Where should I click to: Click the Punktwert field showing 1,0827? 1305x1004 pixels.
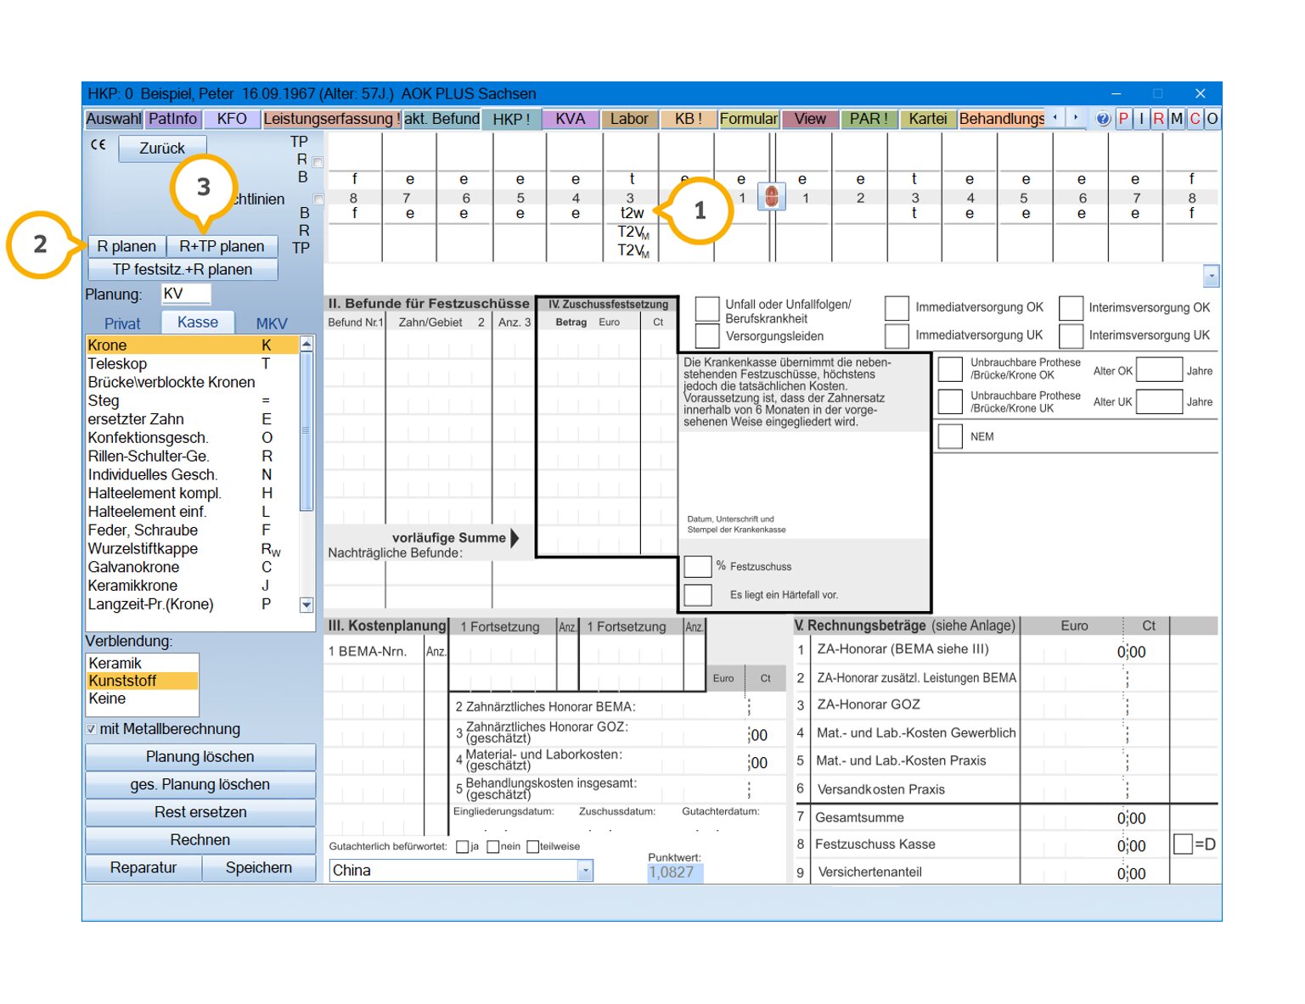pyautogui.click(x=675, y=872)
